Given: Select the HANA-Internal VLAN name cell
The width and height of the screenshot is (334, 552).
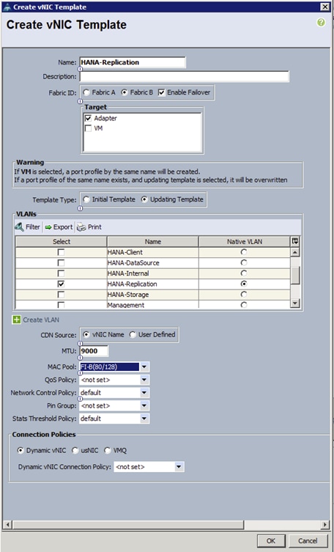Looking at the screenshot, I should click(x=153, y=273).
